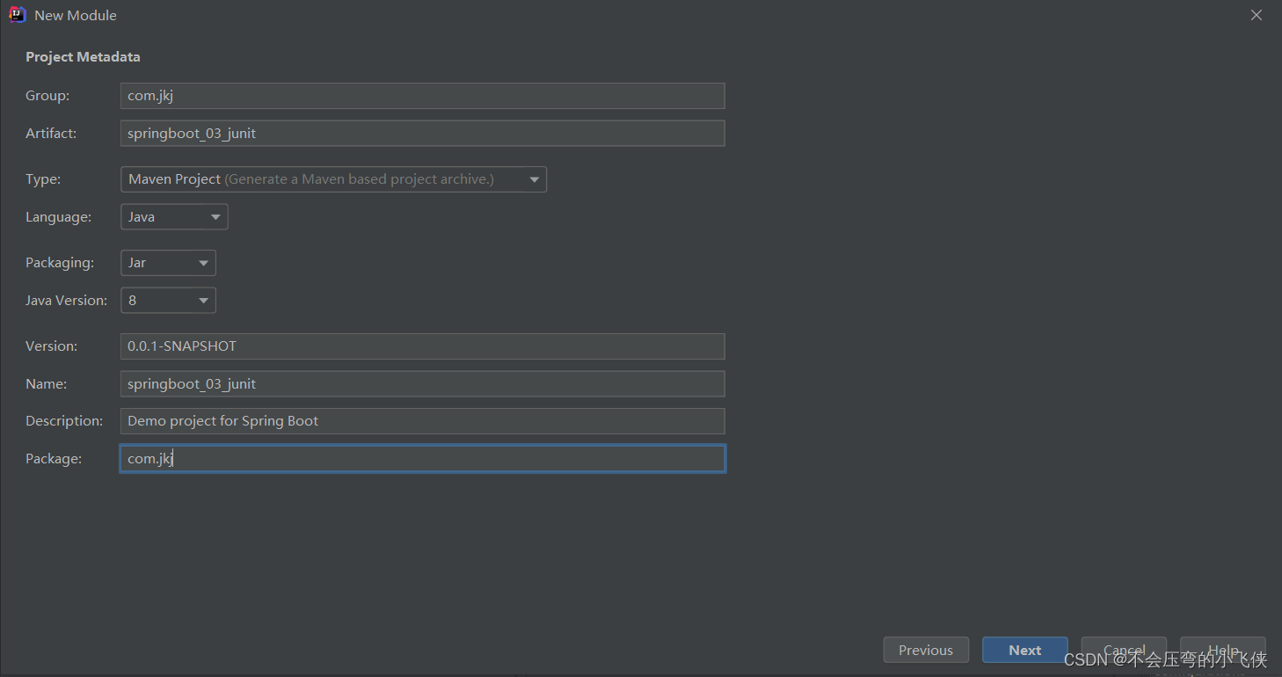Open Help for the wizard
The image size is (1282, 677).
coord(1223,651)
